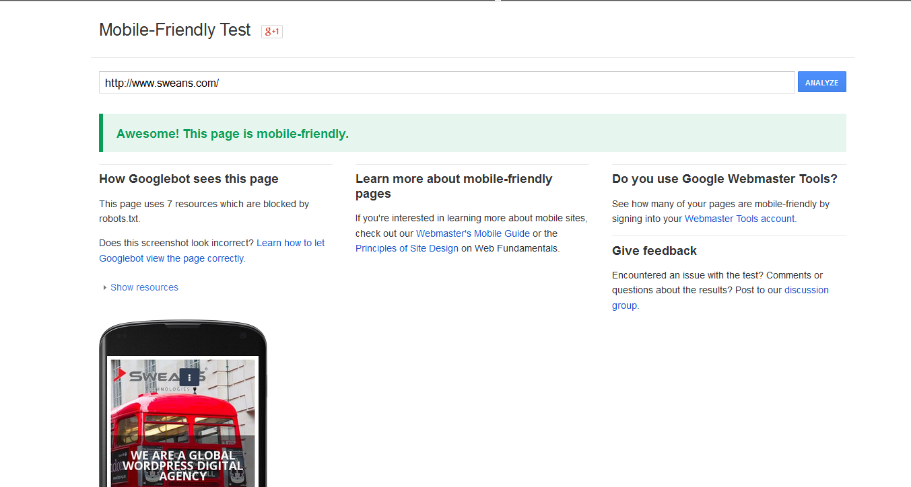
Task: Click "Encountered an issue with the test?" text
Action: tap(687, 275)
